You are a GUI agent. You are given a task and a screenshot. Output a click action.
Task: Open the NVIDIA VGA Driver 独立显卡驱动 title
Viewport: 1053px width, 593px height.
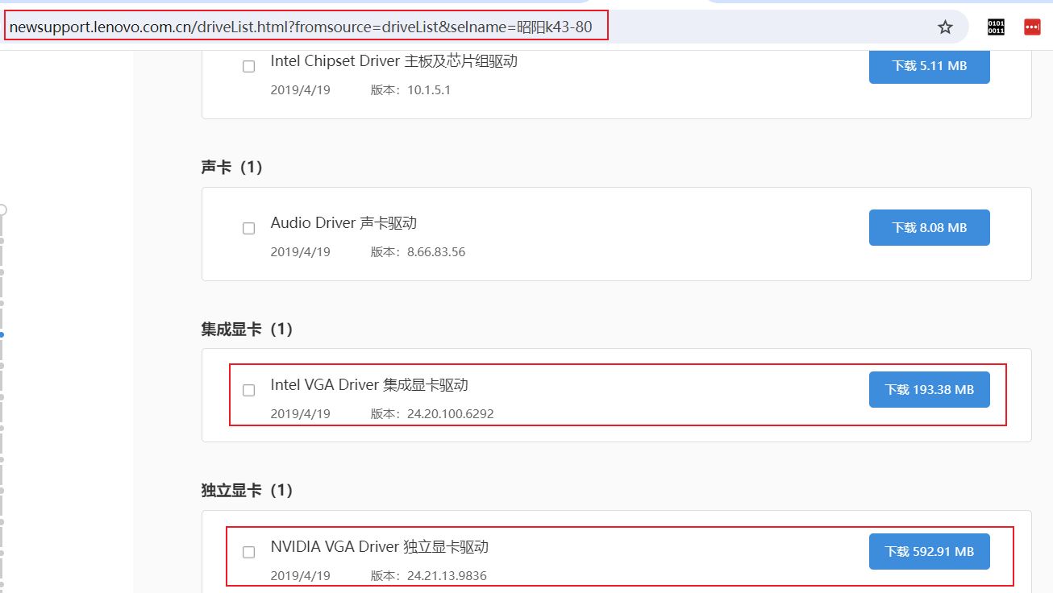(379, 547)
